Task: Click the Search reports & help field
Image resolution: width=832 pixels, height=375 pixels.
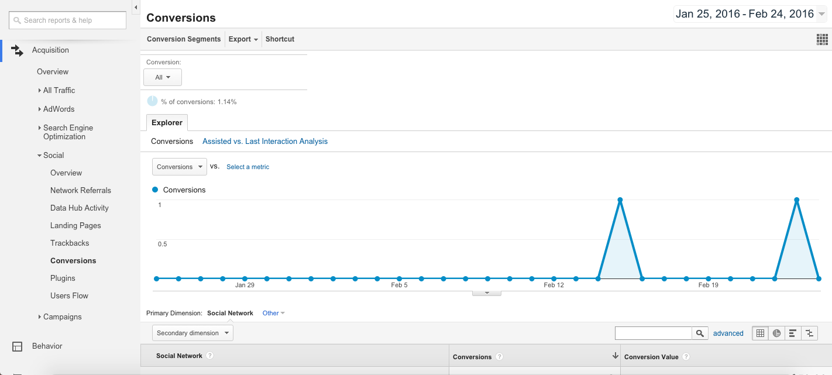Action: (68, 20)
